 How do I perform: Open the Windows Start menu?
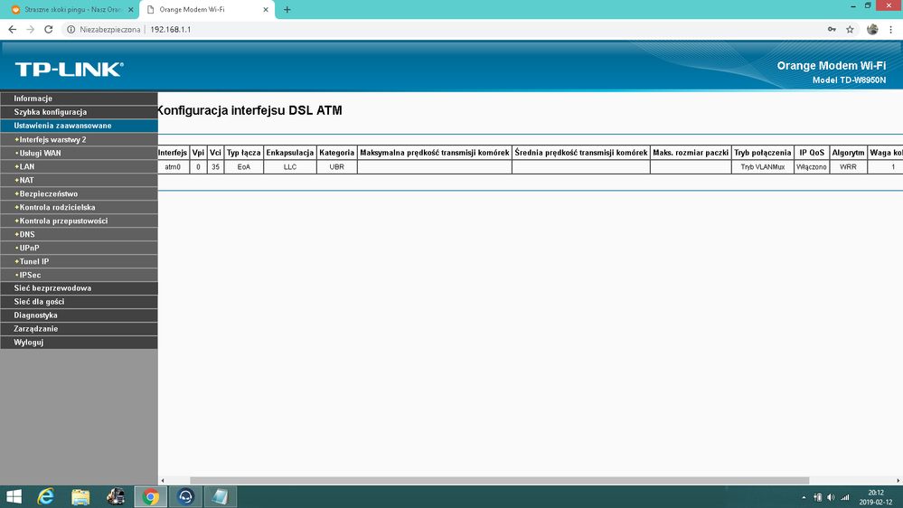pos(14,496)
